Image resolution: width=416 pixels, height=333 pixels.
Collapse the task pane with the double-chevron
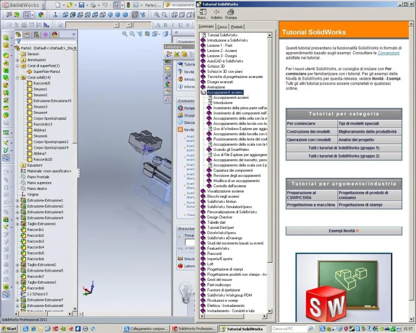[176, 32]
